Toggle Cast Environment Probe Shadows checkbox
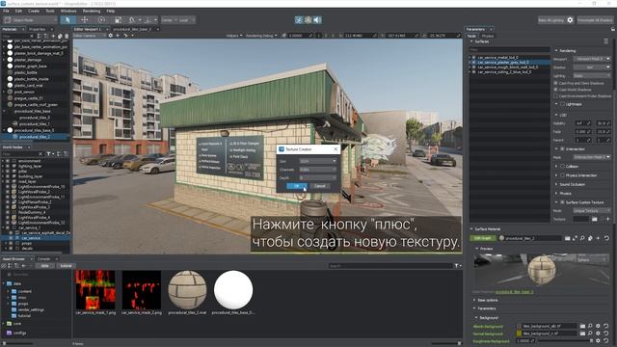The width and height of the screenshot is (617, 347). click(x=556, y=96)
